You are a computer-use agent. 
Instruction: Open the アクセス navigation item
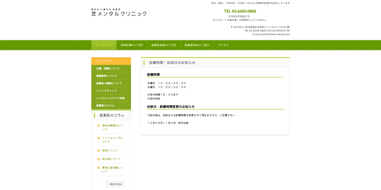pyautogui.click(x=223, y=45)
